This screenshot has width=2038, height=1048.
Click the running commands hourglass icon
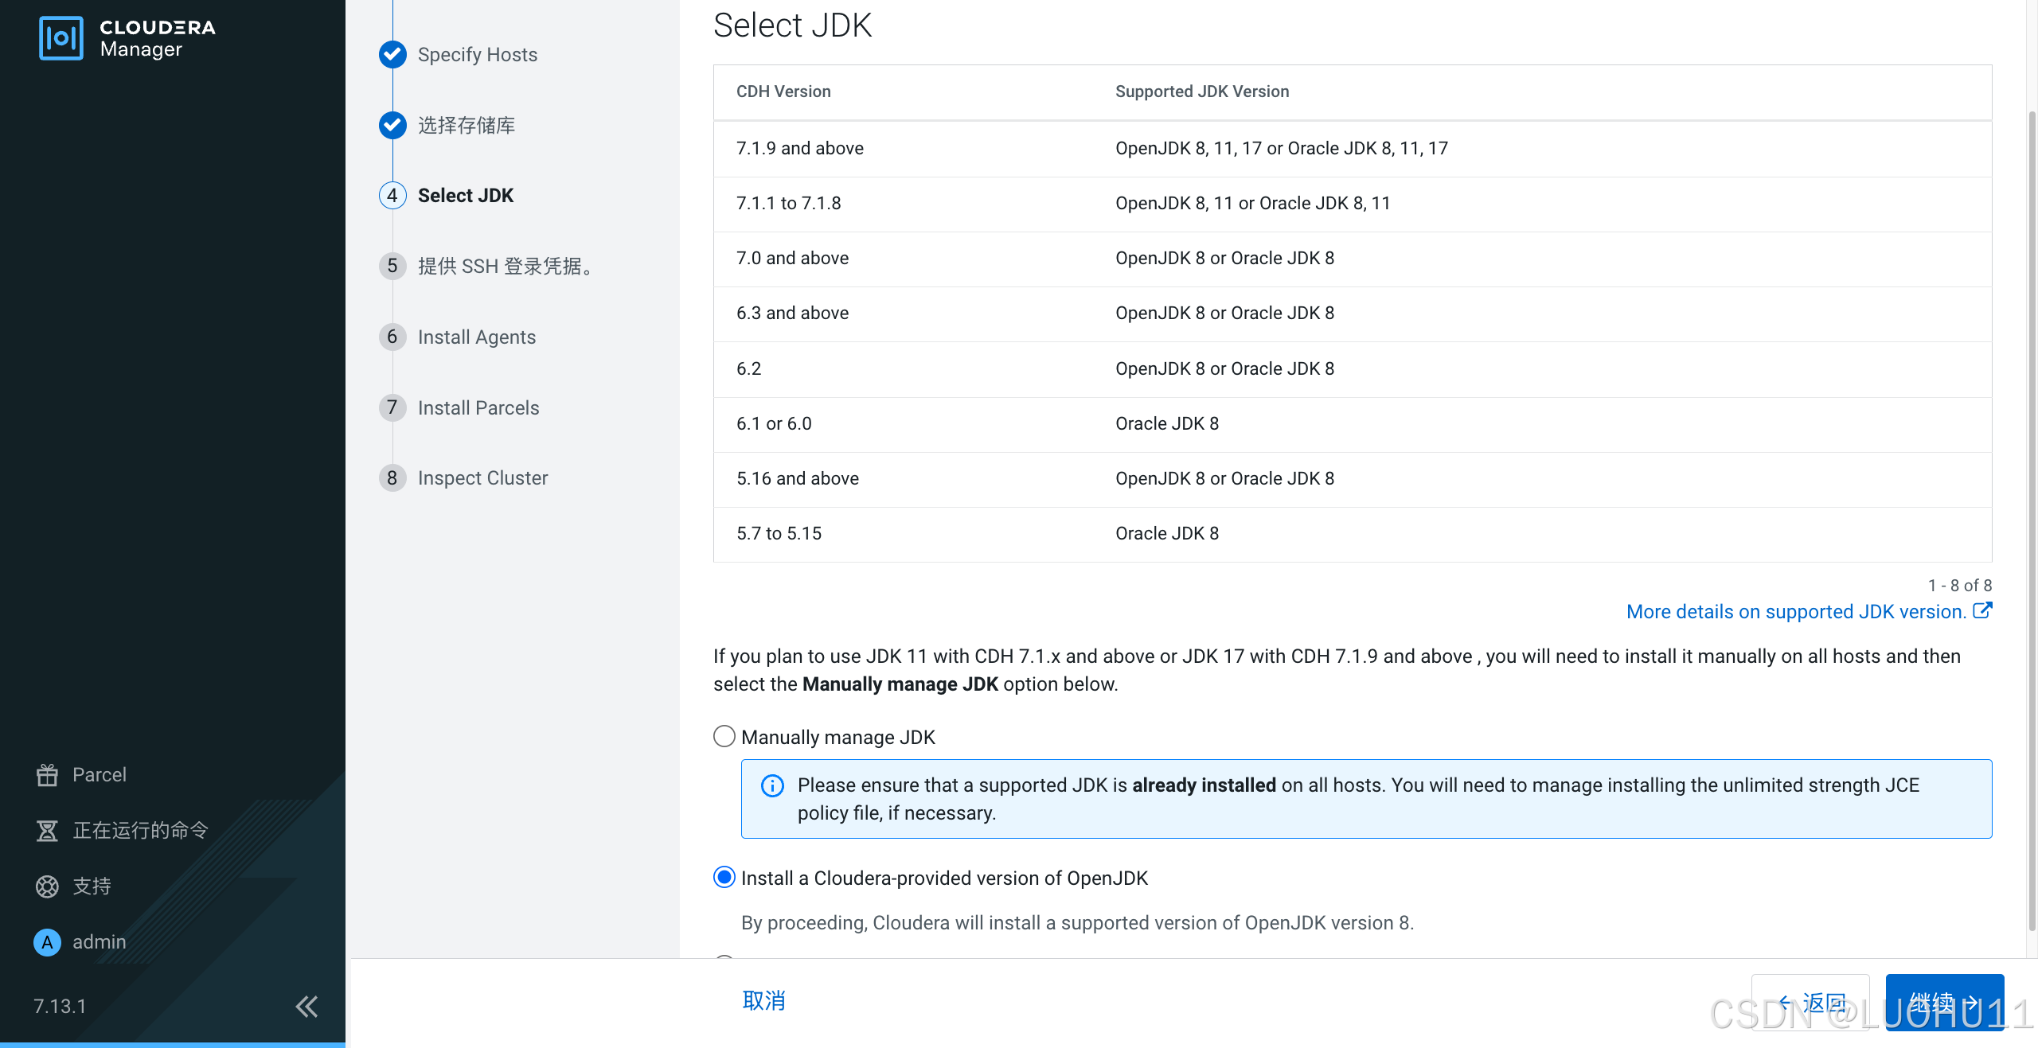pyautogui.click(x=47, y=830)
